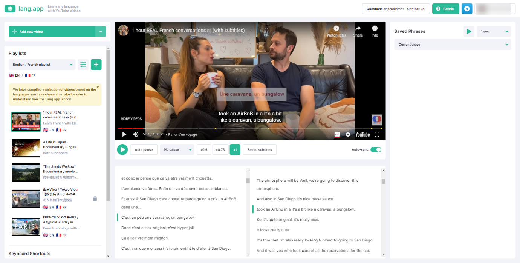Expand the Current video dropdown
The image size is (520, 263).
[x=453, y=45]
